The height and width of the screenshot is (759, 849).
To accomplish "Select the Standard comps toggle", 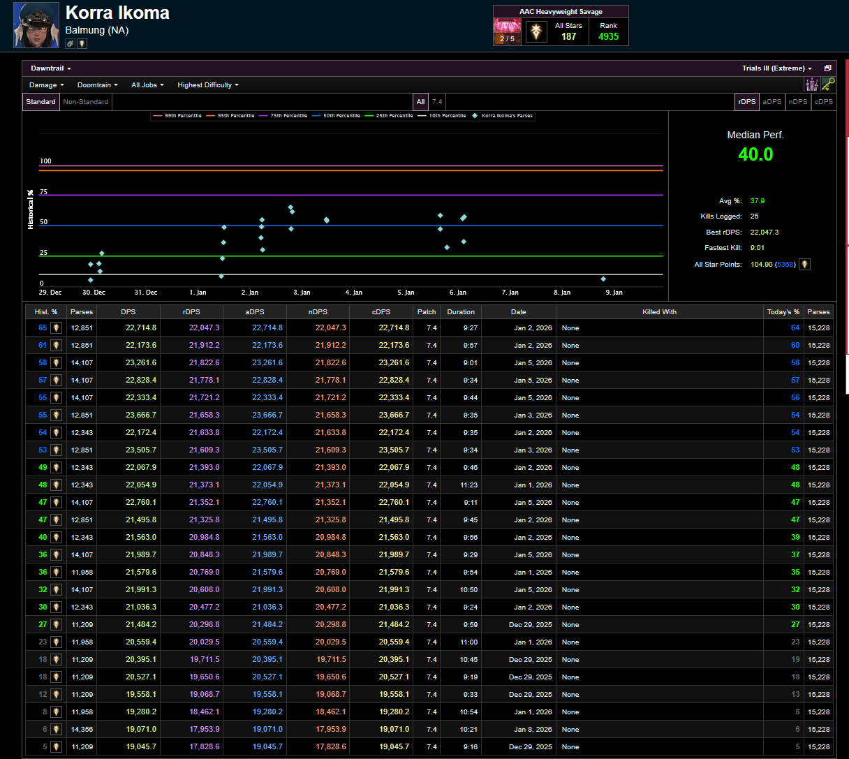I will [x=41, y=102].
